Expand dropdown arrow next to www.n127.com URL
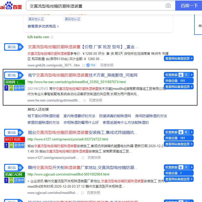This screenshot has width=202, height=202. pos(83,158)
